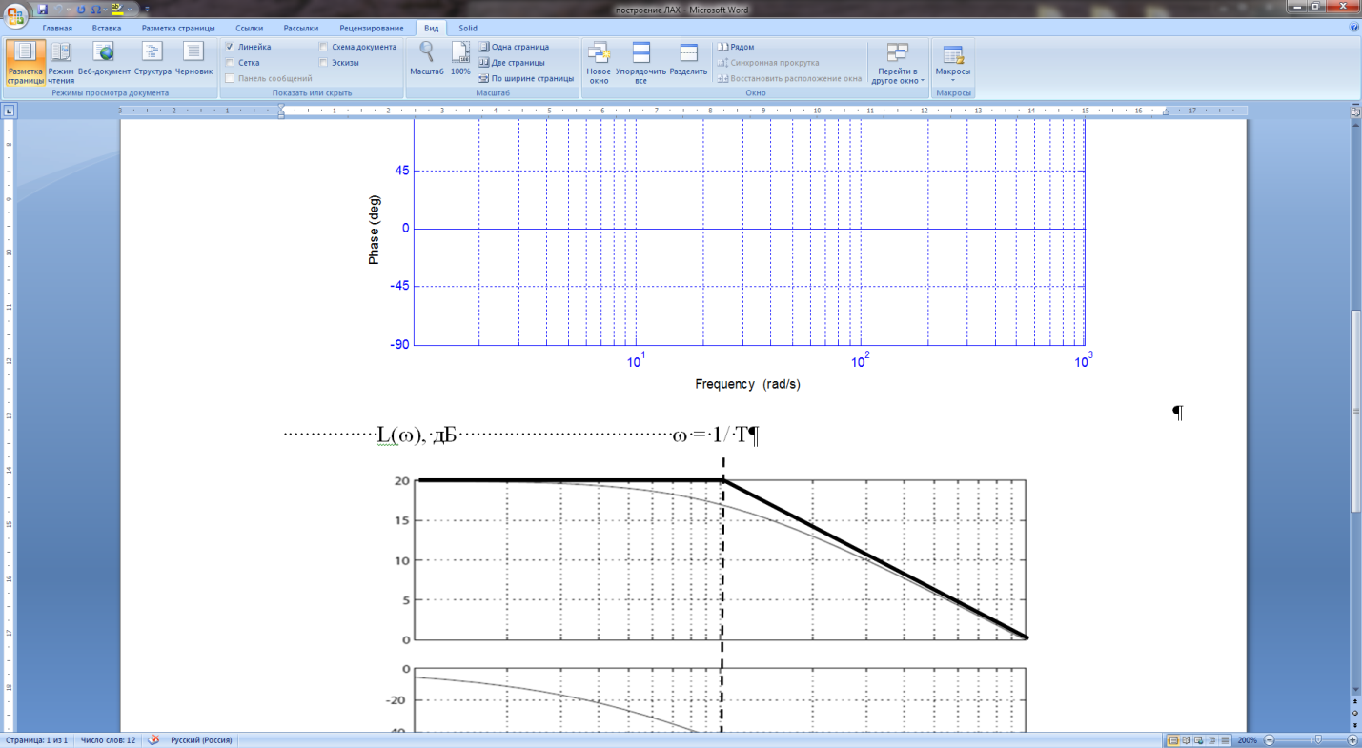Open Word help question mark icon
The height and width of the screenshot is (748, 1362).
(1354, 28)
